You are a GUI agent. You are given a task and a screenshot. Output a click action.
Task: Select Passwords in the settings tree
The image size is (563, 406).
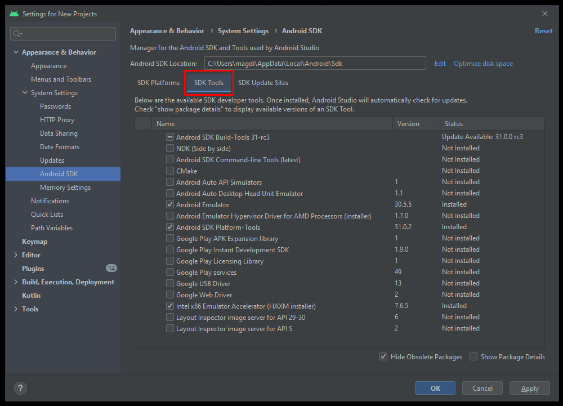coord(55,106)
